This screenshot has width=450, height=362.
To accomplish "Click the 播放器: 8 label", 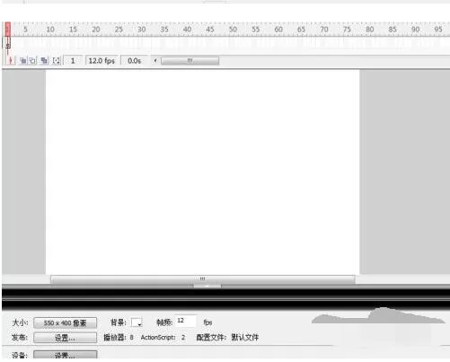I will point(119,338).
